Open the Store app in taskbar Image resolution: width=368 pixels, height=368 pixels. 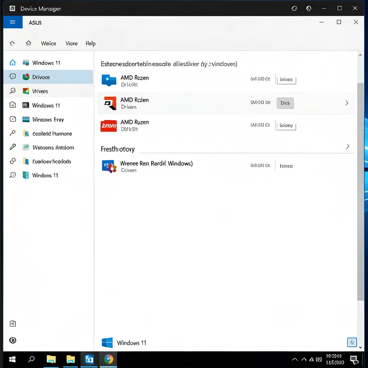click(x=89, y=359)
